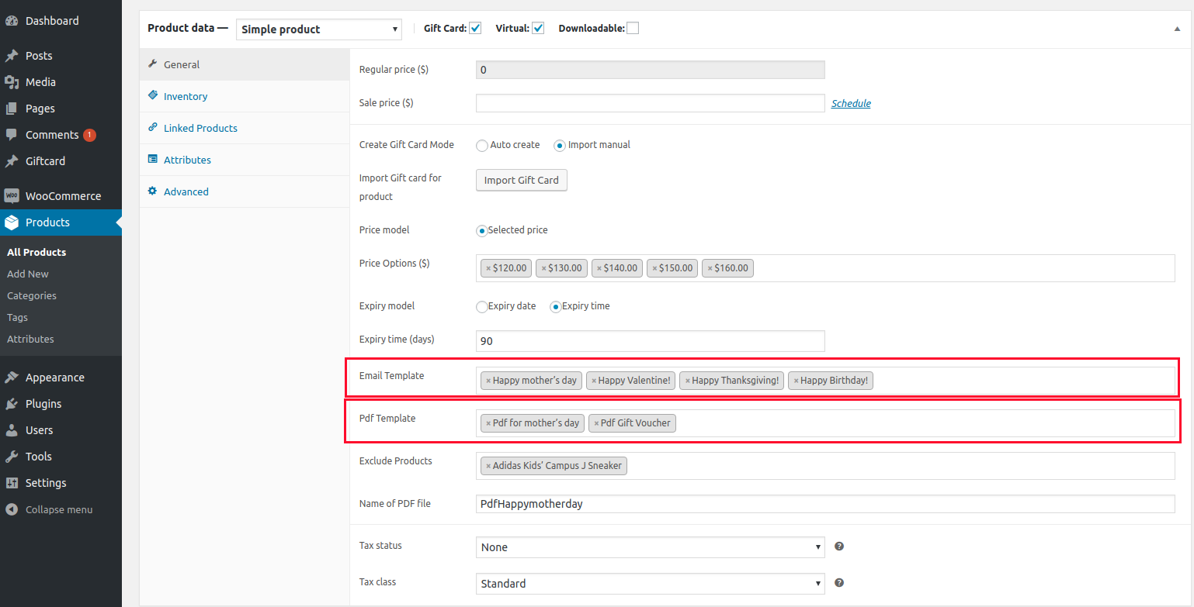1194x607 pixels.
Task: Select the Import manual radio button
Action: point(560,145)
